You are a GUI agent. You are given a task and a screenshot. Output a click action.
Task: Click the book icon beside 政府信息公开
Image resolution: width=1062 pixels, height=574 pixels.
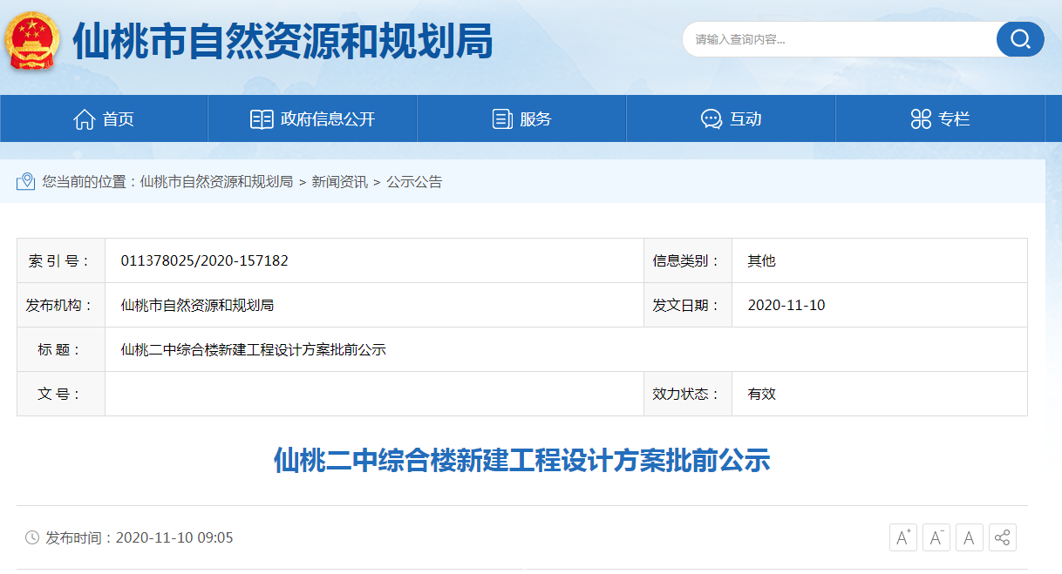click(x=262, y=119)
